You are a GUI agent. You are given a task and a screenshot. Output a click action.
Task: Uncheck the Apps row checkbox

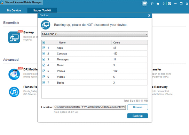click(x=44, y=48)
